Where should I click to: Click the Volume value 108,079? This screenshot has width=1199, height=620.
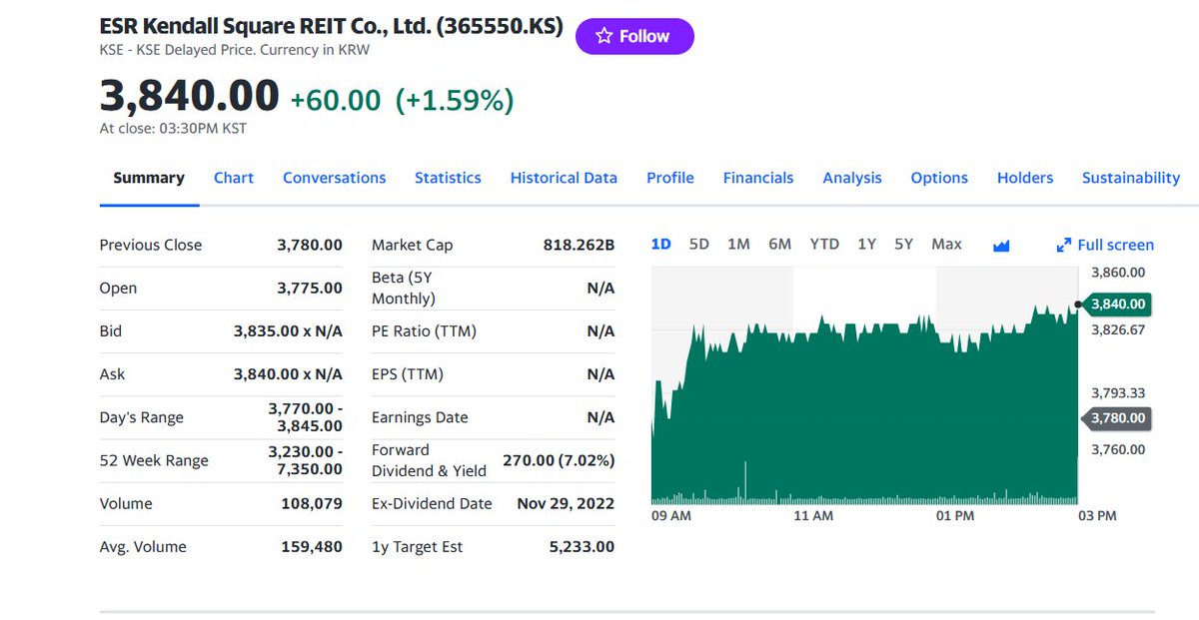tap(312, 503)
